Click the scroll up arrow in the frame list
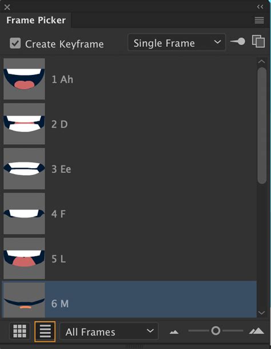271x349 pixels. [261, 62]
